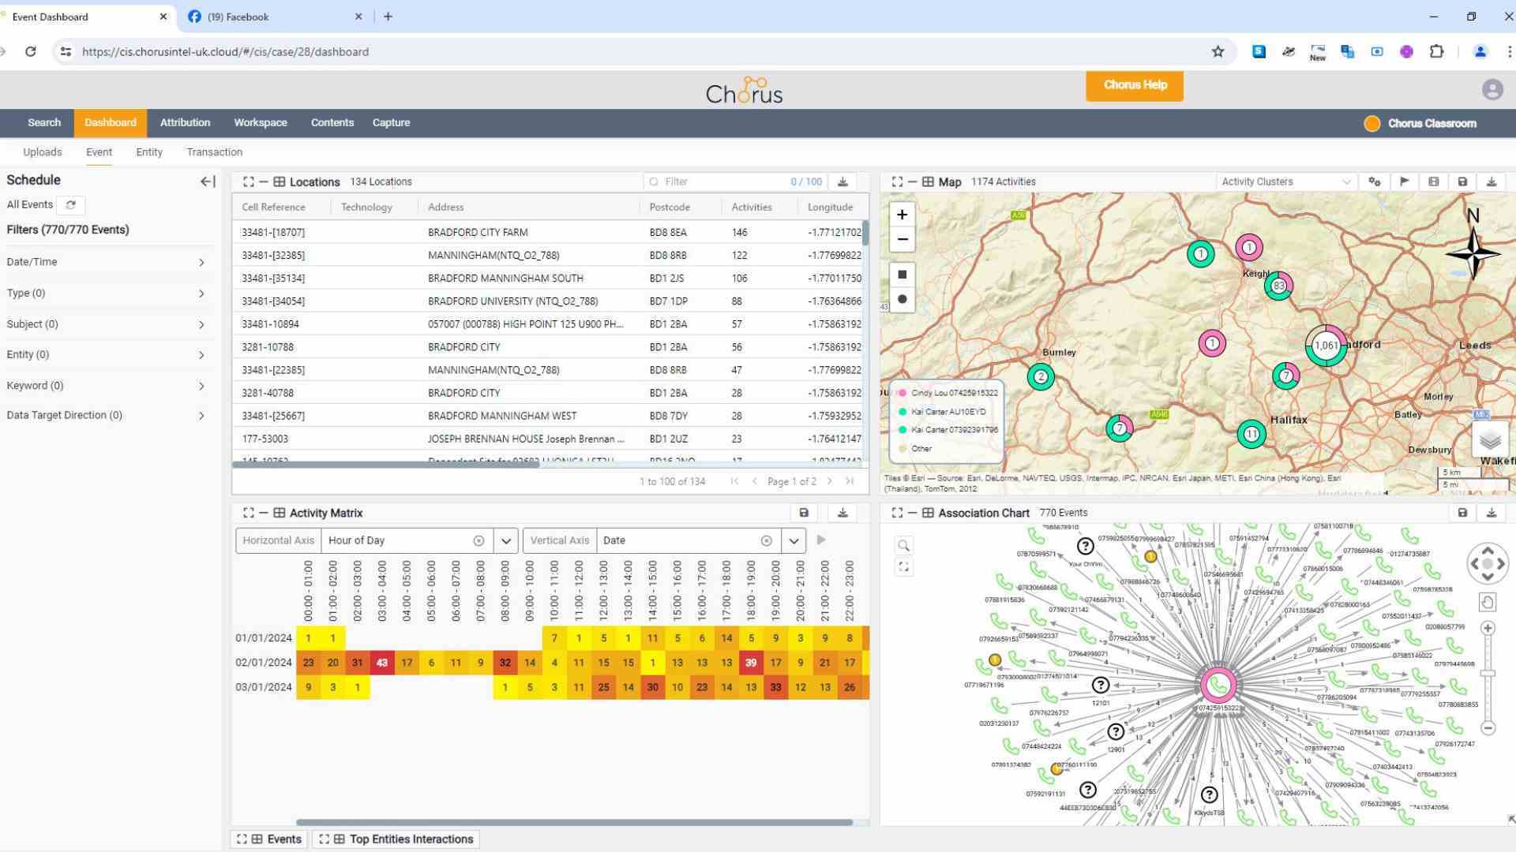This screenshot has width=1516, height=852.
Task: Expand the Entity (0) filter
Action: 106,355
